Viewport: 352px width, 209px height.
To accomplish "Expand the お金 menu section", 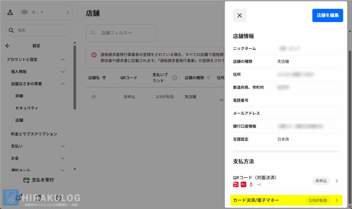I will 63,158.
